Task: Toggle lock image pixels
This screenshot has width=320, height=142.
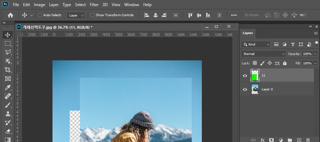Action: tap(262, 63)
